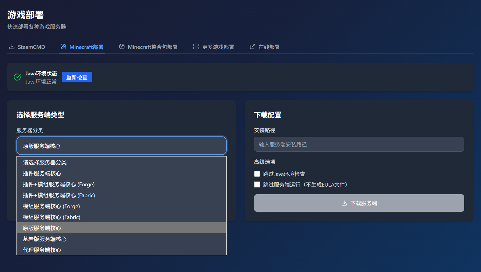Click the 安装路径 label text

click(265, 130)
